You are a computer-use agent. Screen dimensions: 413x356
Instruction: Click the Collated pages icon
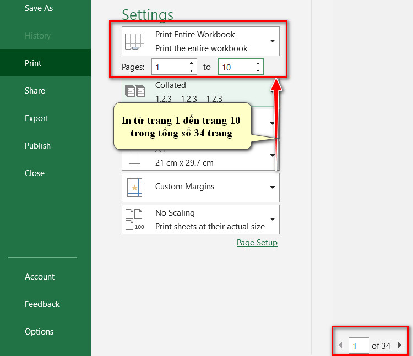[135, 91]
